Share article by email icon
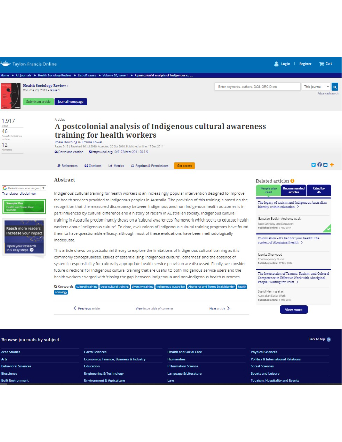 point(325,165)
